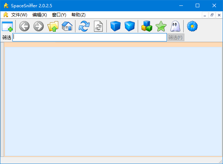Click the second single blue cube icon

(129, 27)
